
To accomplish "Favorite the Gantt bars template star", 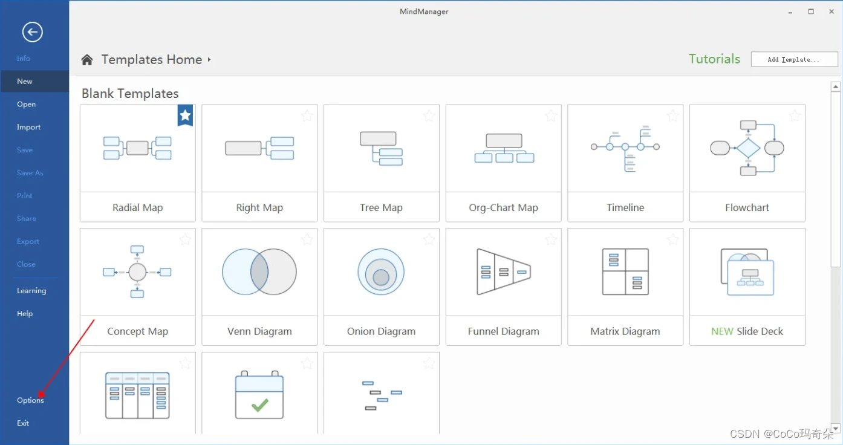I will point(429,363).
